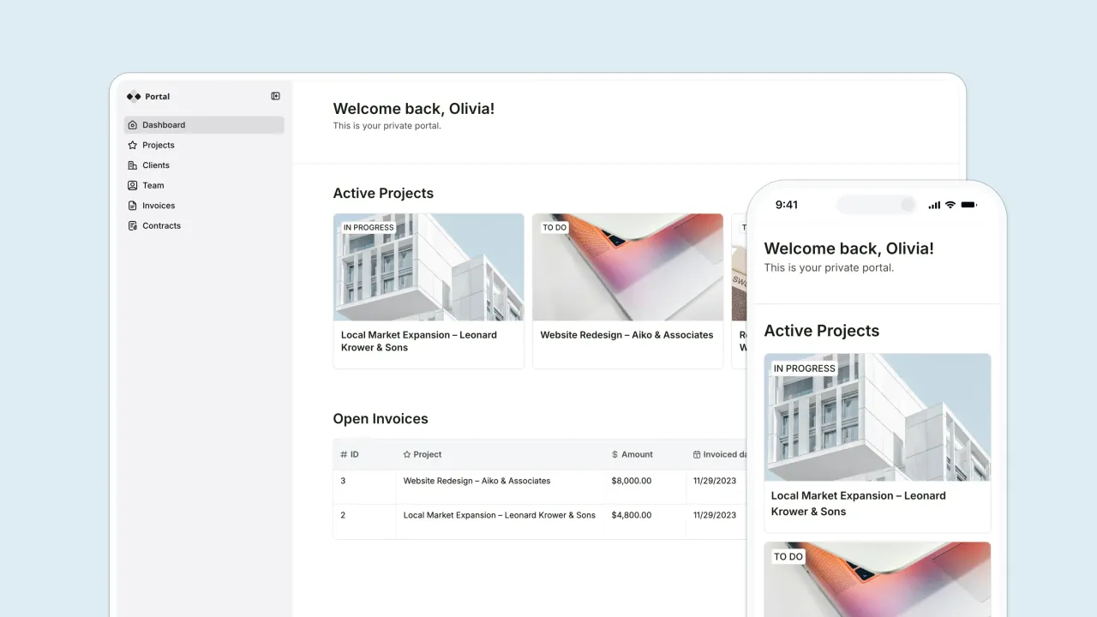The image size is (1097, 617).
Task: Tap phone Active Projects heading
Action: [822, 331]
